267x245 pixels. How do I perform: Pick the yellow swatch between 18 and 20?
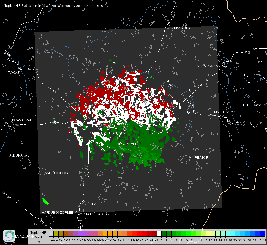tap(208, 234)
